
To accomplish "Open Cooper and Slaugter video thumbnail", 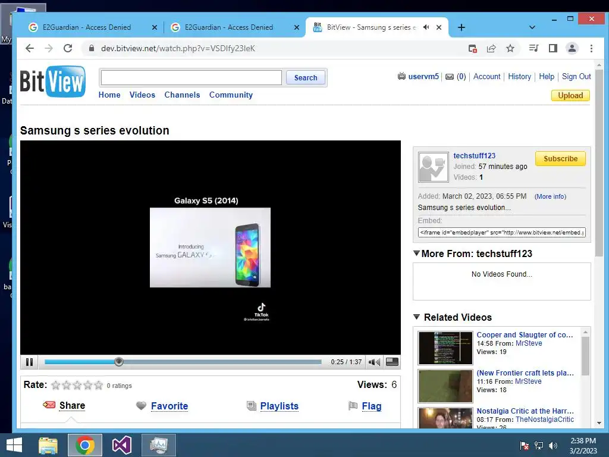I will tap(445, 348).
